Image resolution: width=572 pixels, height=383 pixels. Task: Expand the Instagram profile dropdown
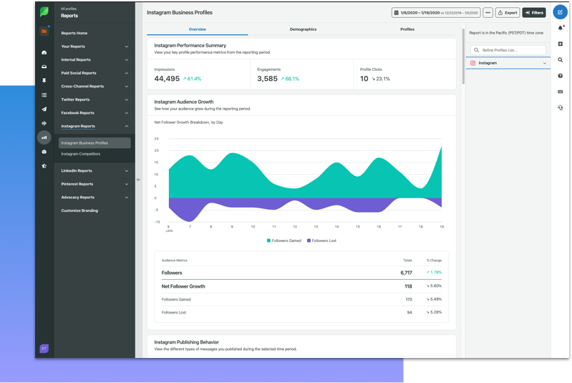click(x=544, y=63)
